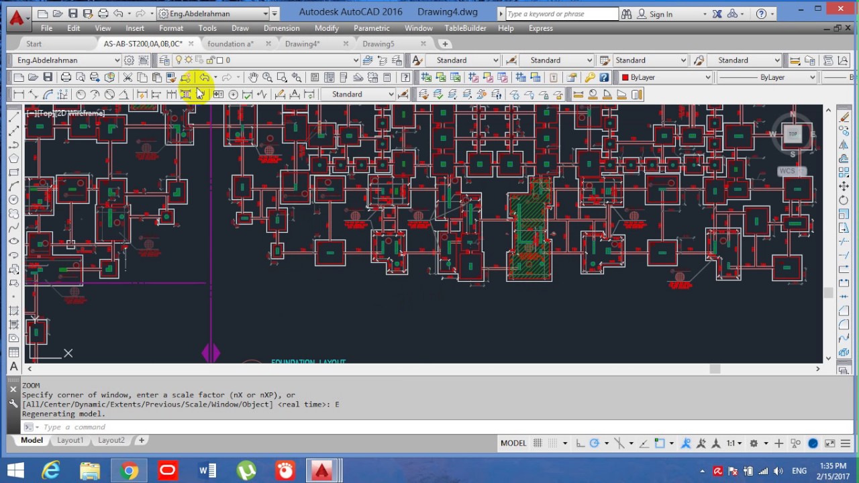Open the Dimension menu
The image size is (859, 483).
(282, 28)
